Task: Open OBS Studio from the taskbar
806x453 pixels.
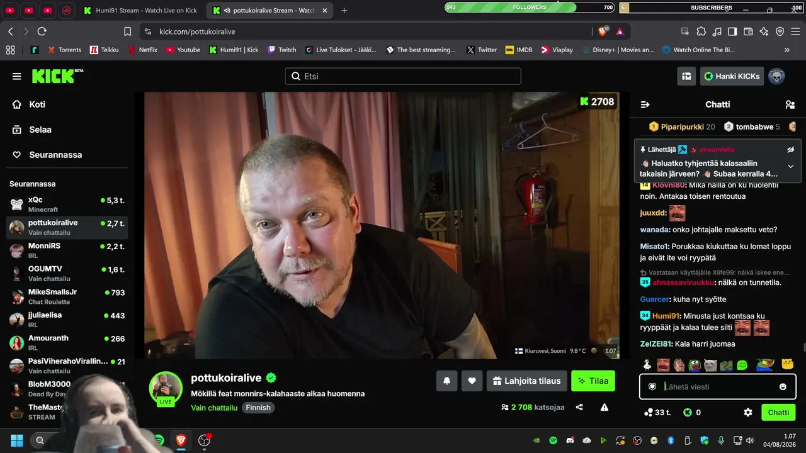Action: coord(204,440)
